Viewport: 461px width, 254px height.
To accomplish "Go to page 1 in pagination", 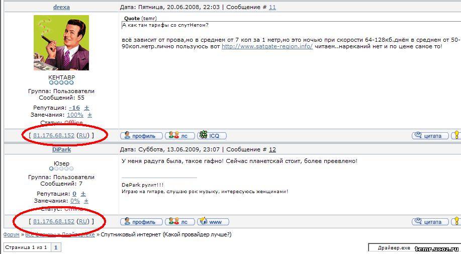I will (x=56, y=247).
